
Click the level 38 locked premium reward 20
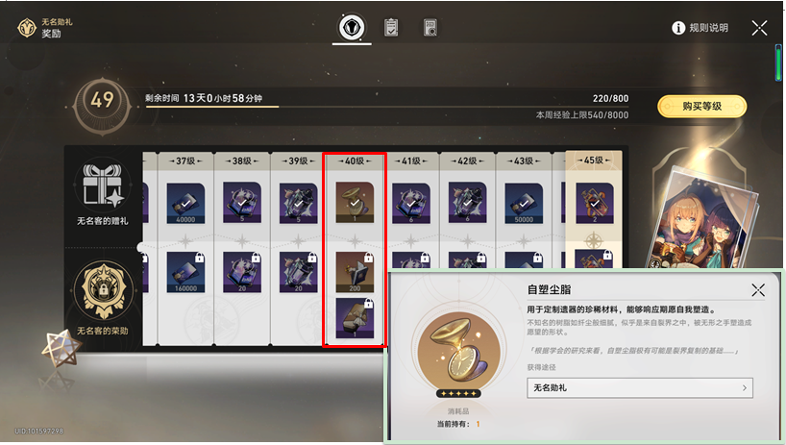pyautogui.click(x=242, y=272)
